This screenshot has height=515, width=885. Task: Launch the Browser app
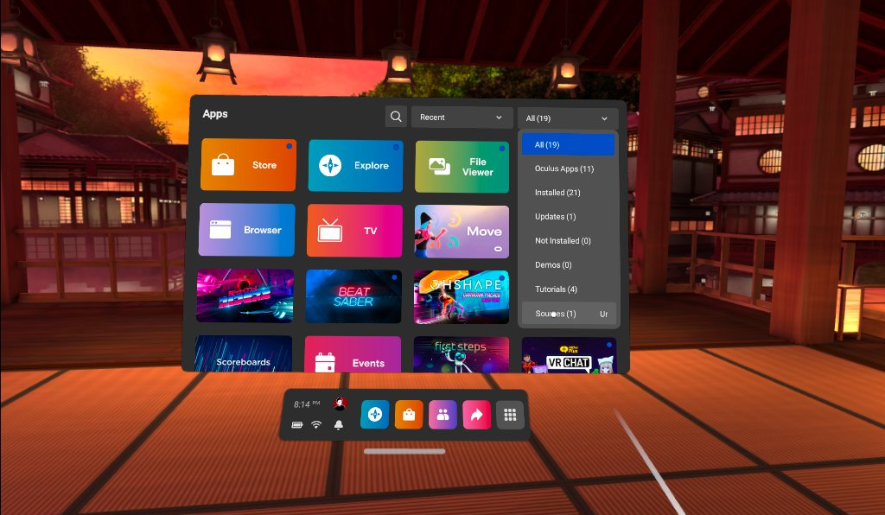pyautogui.click(x=247, y=230)
